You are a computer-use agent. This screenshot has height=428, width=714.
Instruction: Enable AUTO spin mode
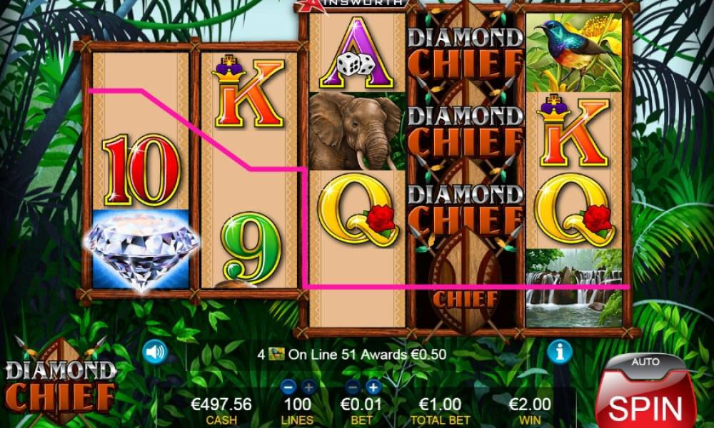pos(645,362)
